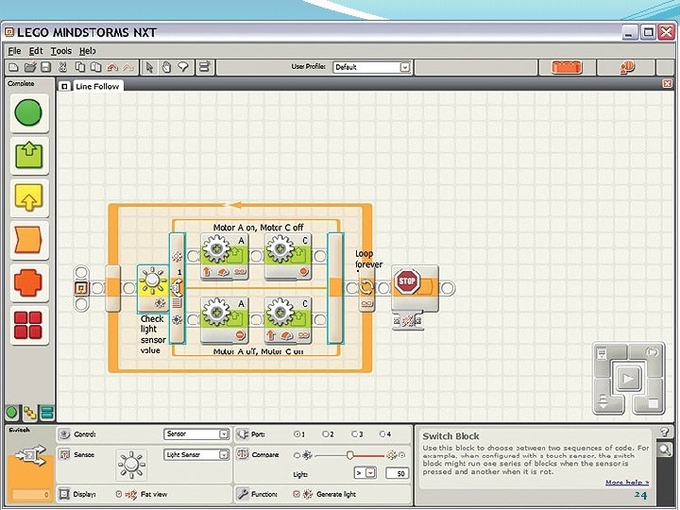Click the Save program toolbar icon
The height and width of the screenshot is (510, 680).
(45, 67)
